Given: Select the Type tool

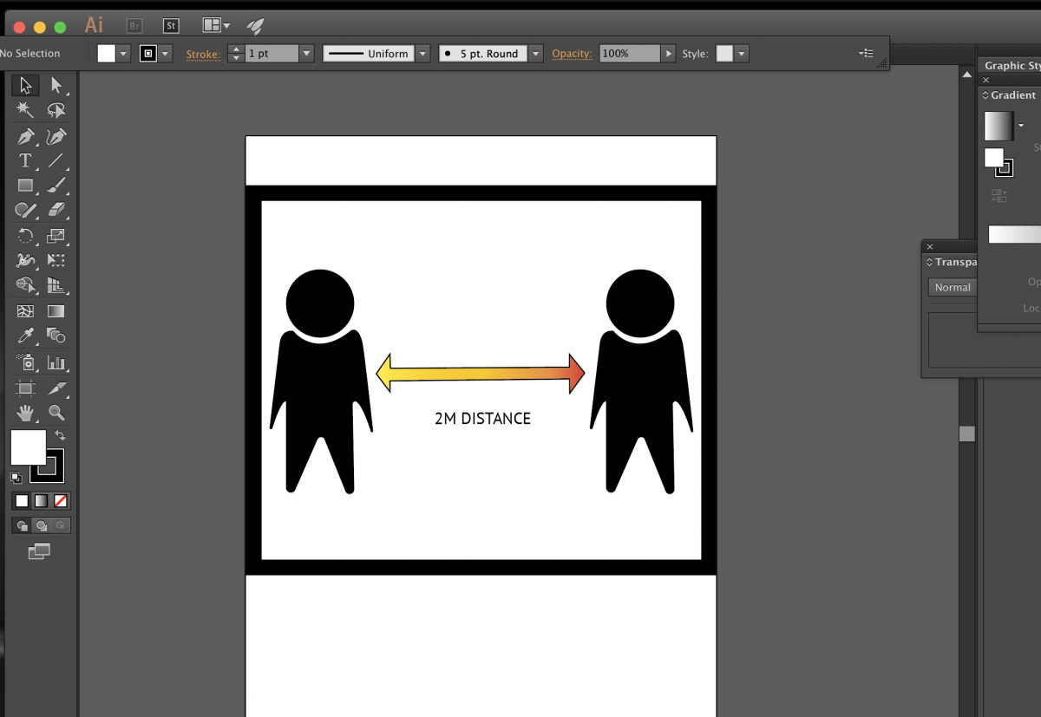Looking at the screenshot, I should tap(25, 161).
